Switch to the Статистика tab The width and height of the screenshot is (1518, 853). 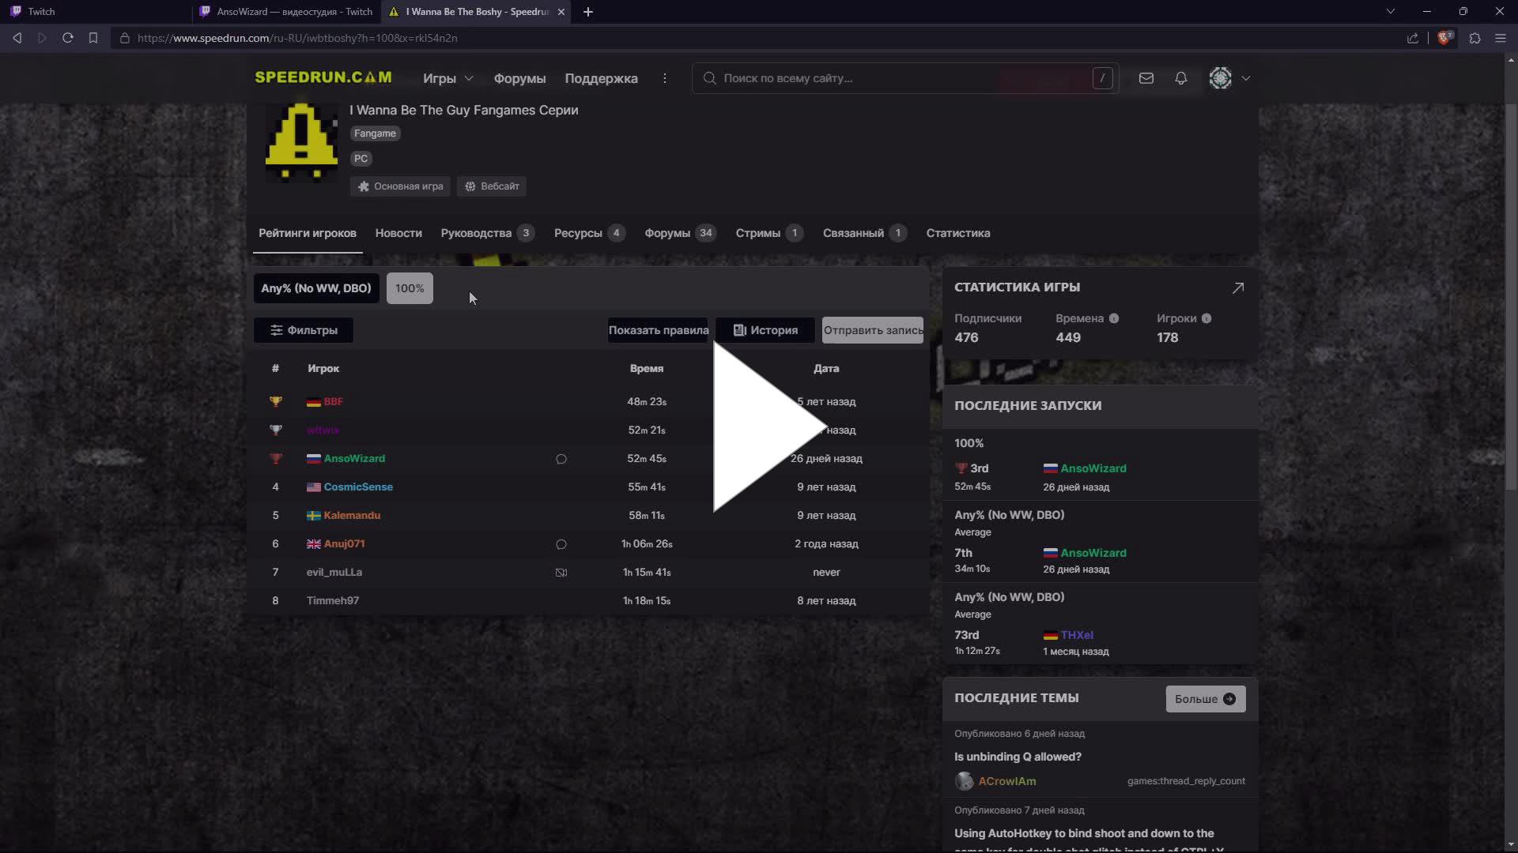click(957, 233)
